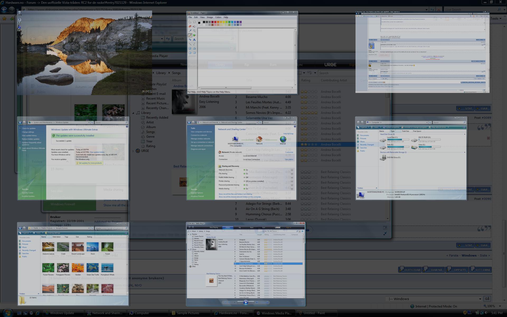Viewport: 507px width, 317px height.
Task: Open the Green Sea Turtle picture thumbnail
Action: (x=92, y=268)
